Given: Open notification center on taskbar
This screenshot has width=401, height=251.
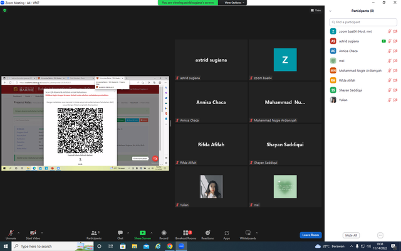Looking at the screenshot, I should (x=393, y=247).
